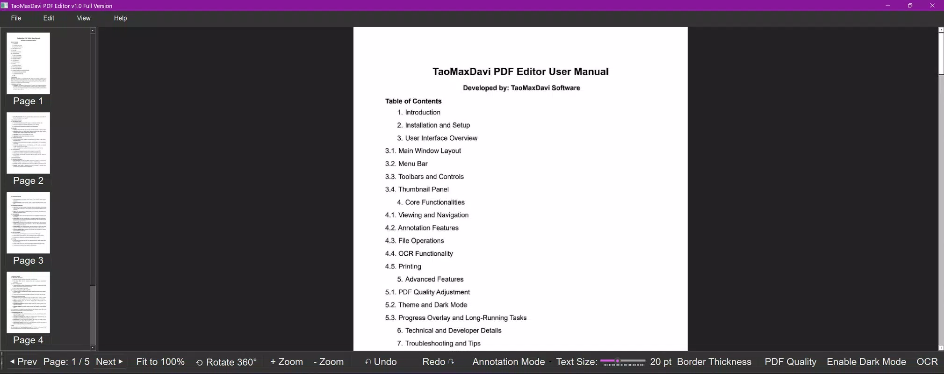
Task: Rotate the page using Rotate 360°
Action: [x=226, y=362]
